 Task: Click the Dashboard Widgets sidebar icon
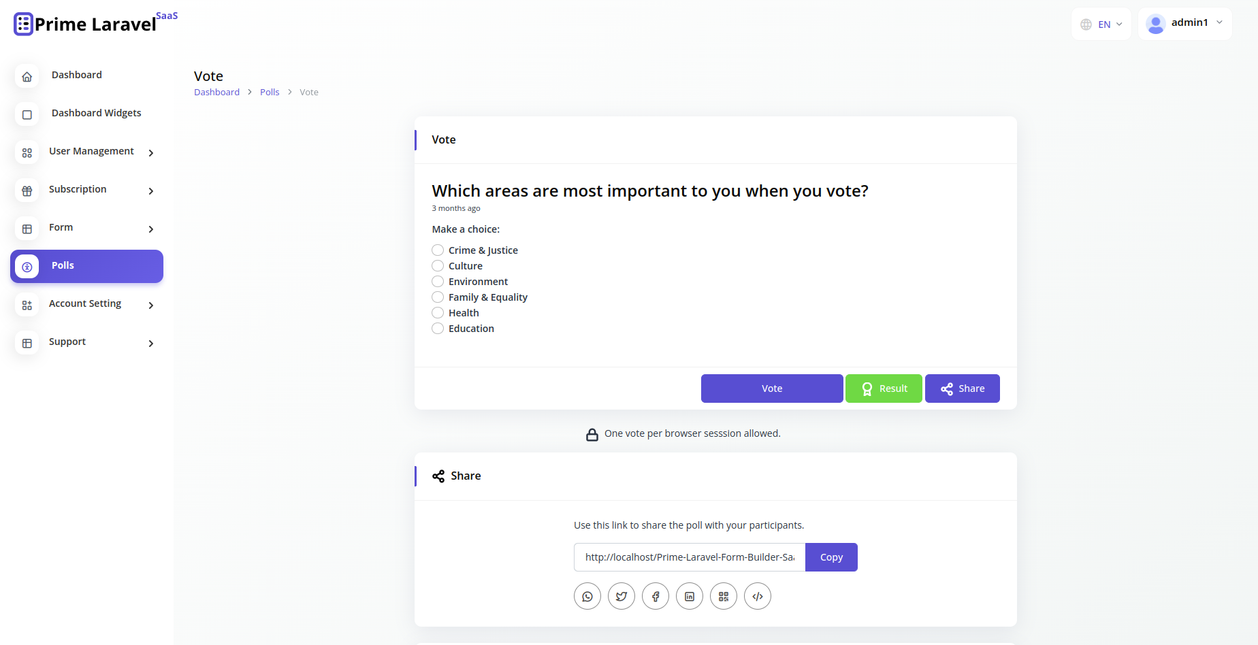27,115
